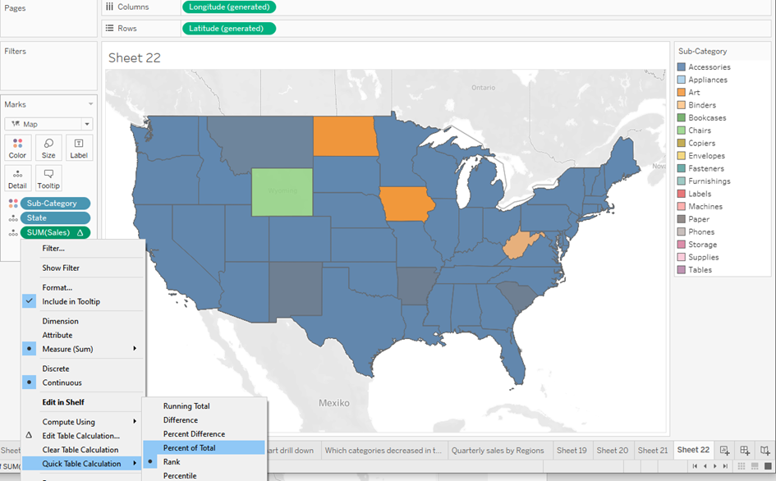Click the new dashboard icon
Viewport: 776px width, 481px height.
tap(745, 451)
